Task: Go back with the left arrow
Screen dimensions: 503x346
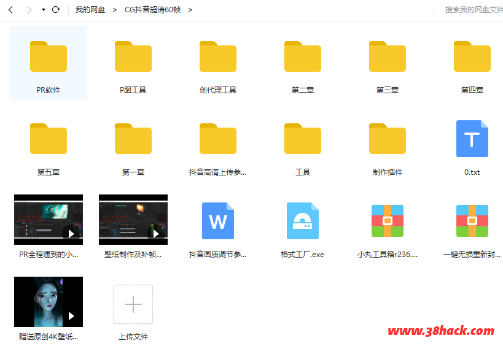Action: (x=10, y=10)
